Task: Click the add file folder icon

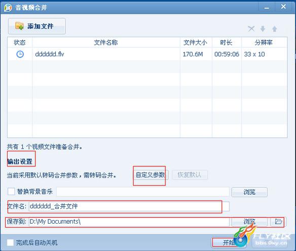Action: 19,26
